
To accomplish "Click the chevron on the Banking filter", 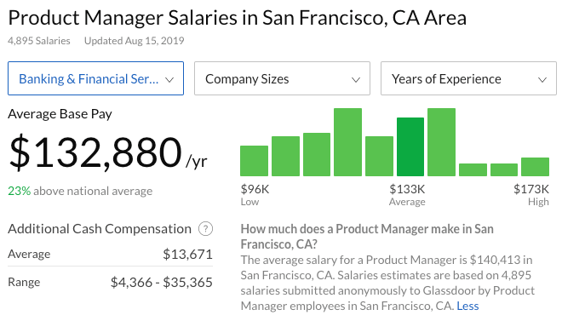I will [x=169, y=79].
